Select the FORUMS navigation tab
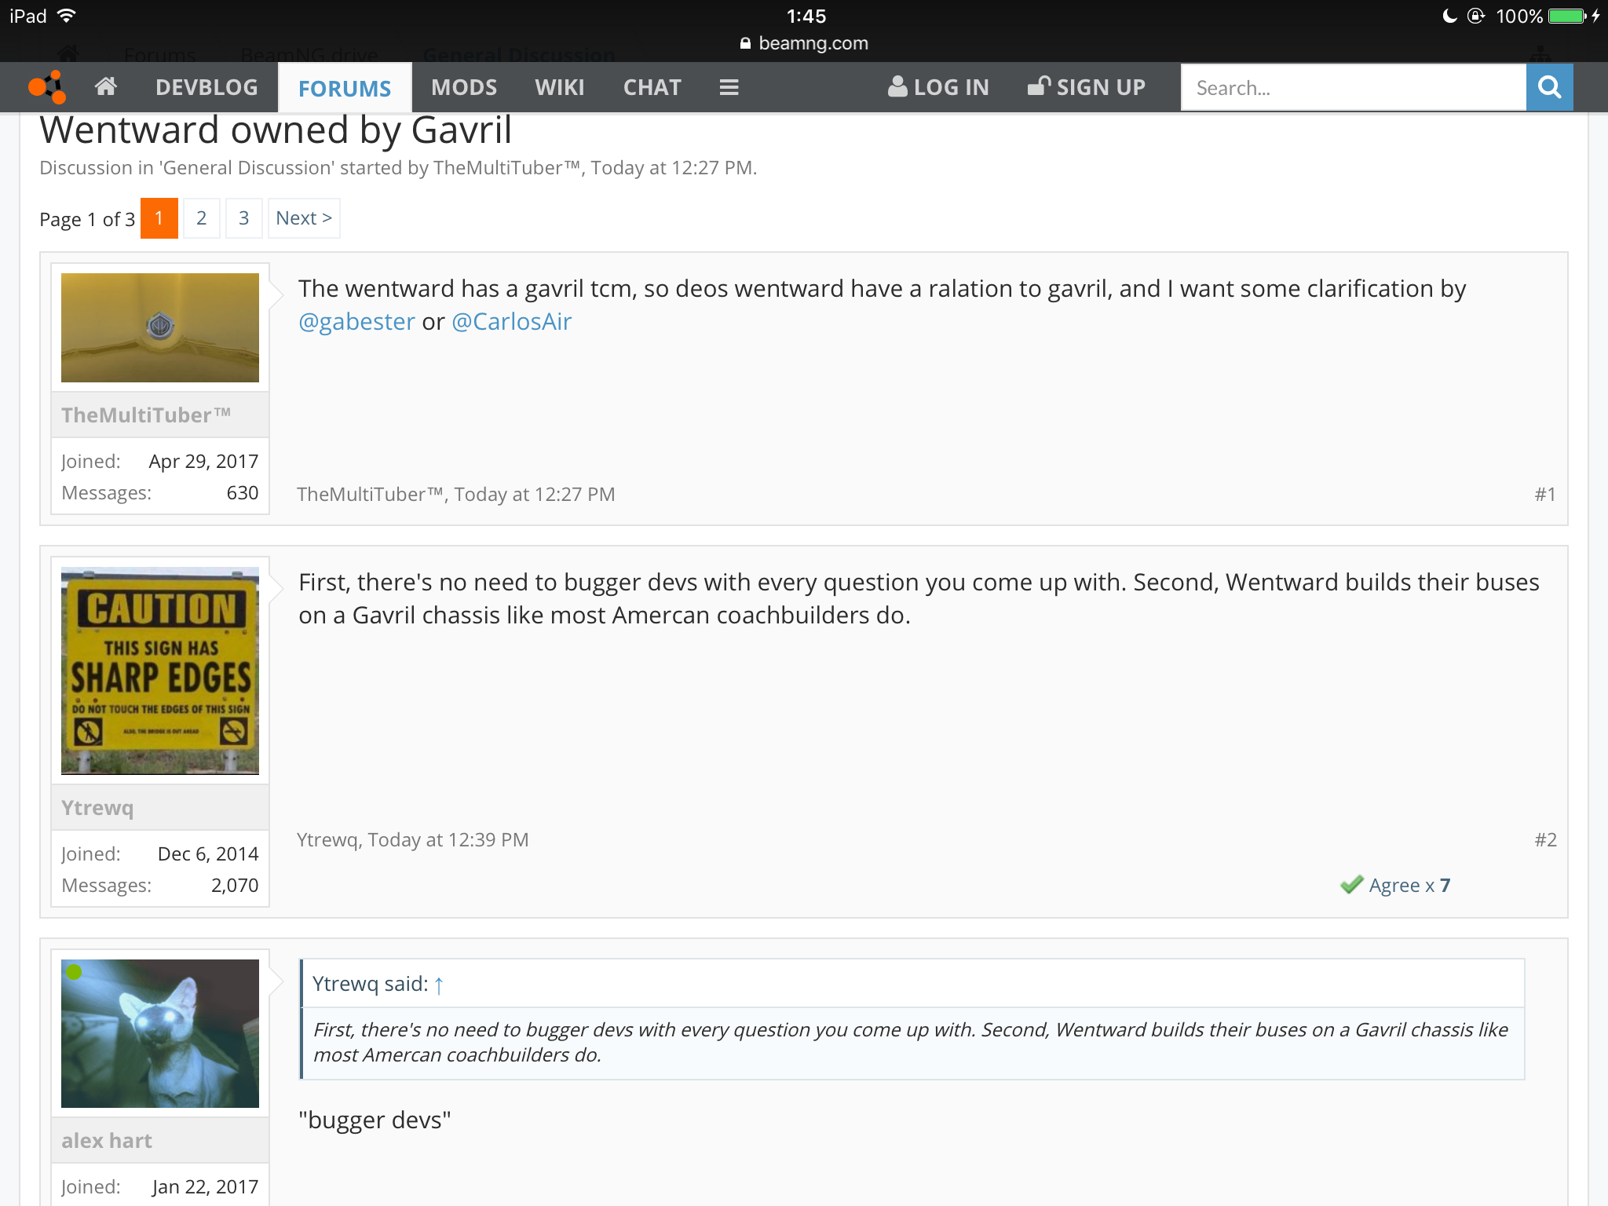 345,88
